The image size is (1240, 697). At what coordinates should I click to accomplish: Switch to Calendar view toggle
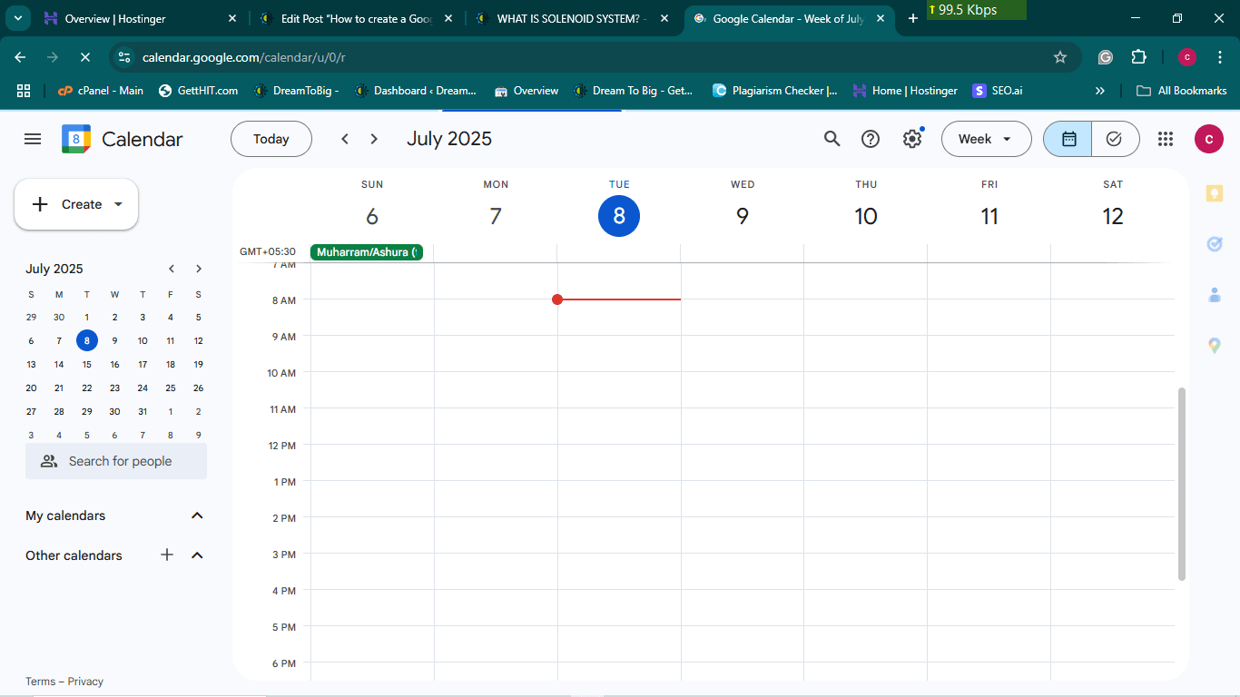[1068, 139]
